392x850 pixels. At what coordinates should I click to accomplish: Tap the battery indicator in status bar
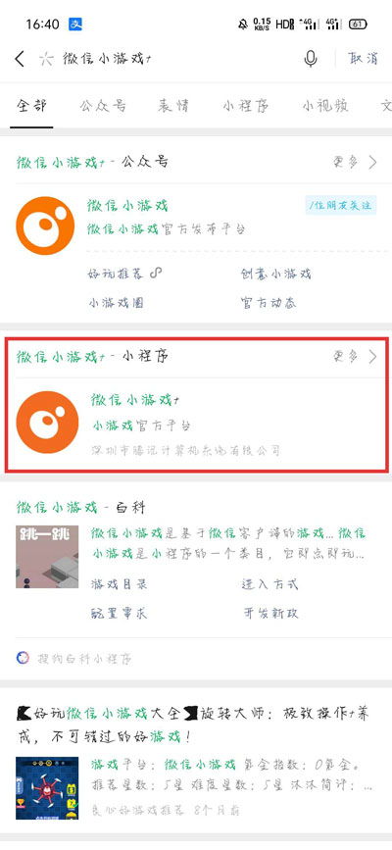[x=358, y=24]
